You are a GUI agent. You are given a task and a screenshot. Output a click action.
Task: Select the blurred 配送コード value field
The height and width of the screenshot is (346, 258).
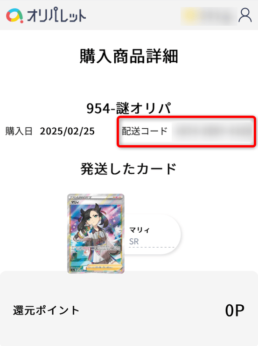[x=212, y=132]
